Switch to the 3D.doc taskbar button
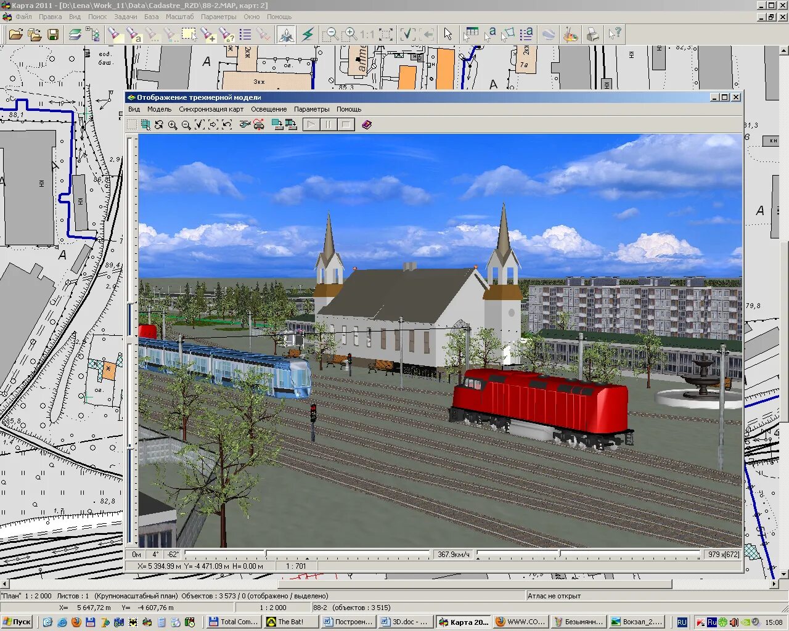The image size is (789, 631). click(405, 622)
